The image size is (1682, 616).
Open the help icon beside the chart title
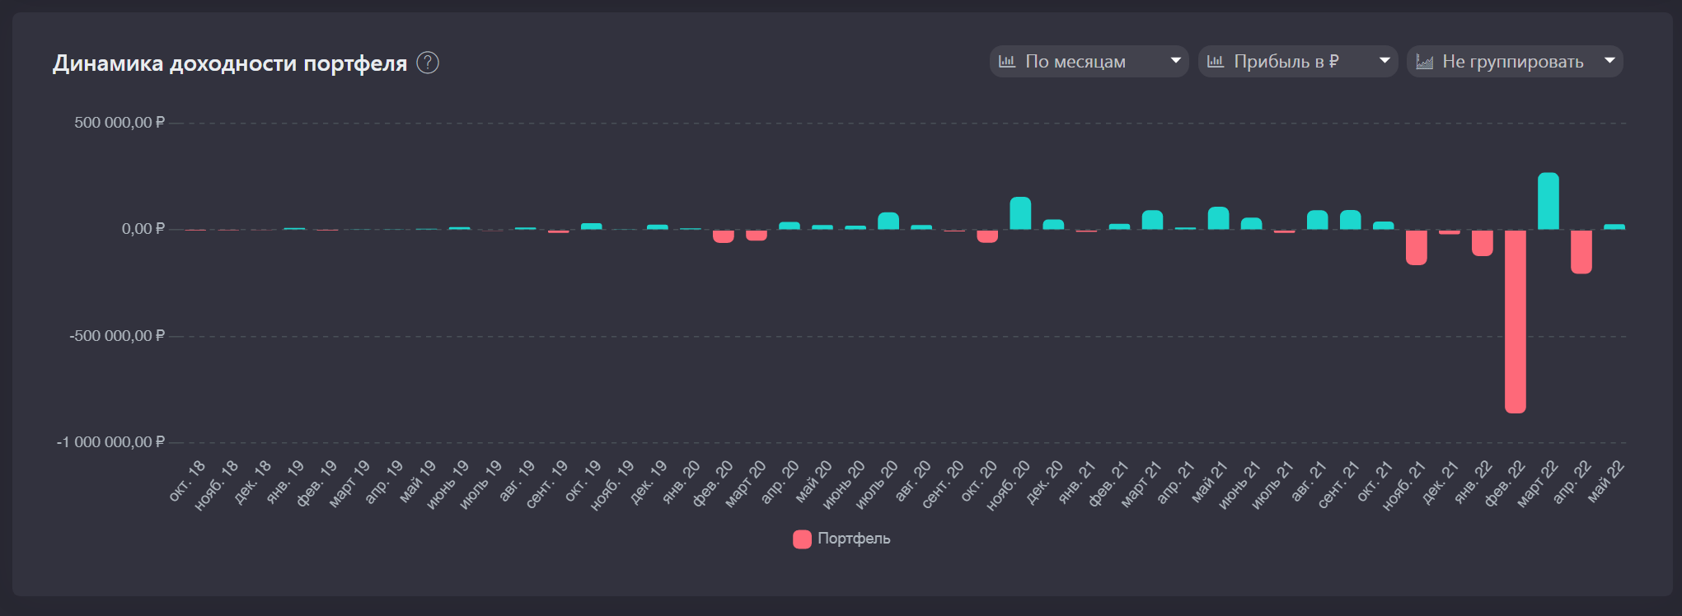pyautogui.click(x=428, y=63)
